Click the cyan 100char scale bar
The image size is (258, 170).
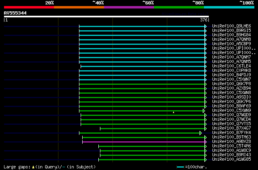coord(180,167)
